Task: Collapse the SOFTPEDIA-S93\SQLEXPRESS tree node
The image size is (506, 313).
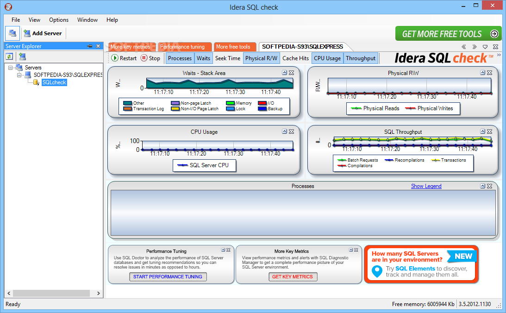Action: click(x=19, y=75)
